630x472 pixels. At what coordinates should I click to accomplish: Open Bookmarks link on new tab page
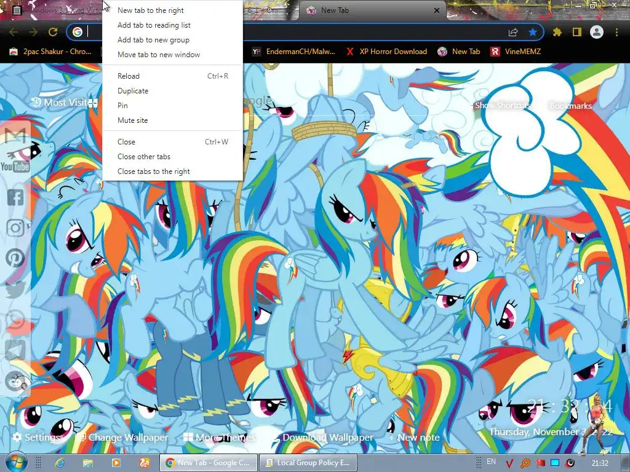570,106
